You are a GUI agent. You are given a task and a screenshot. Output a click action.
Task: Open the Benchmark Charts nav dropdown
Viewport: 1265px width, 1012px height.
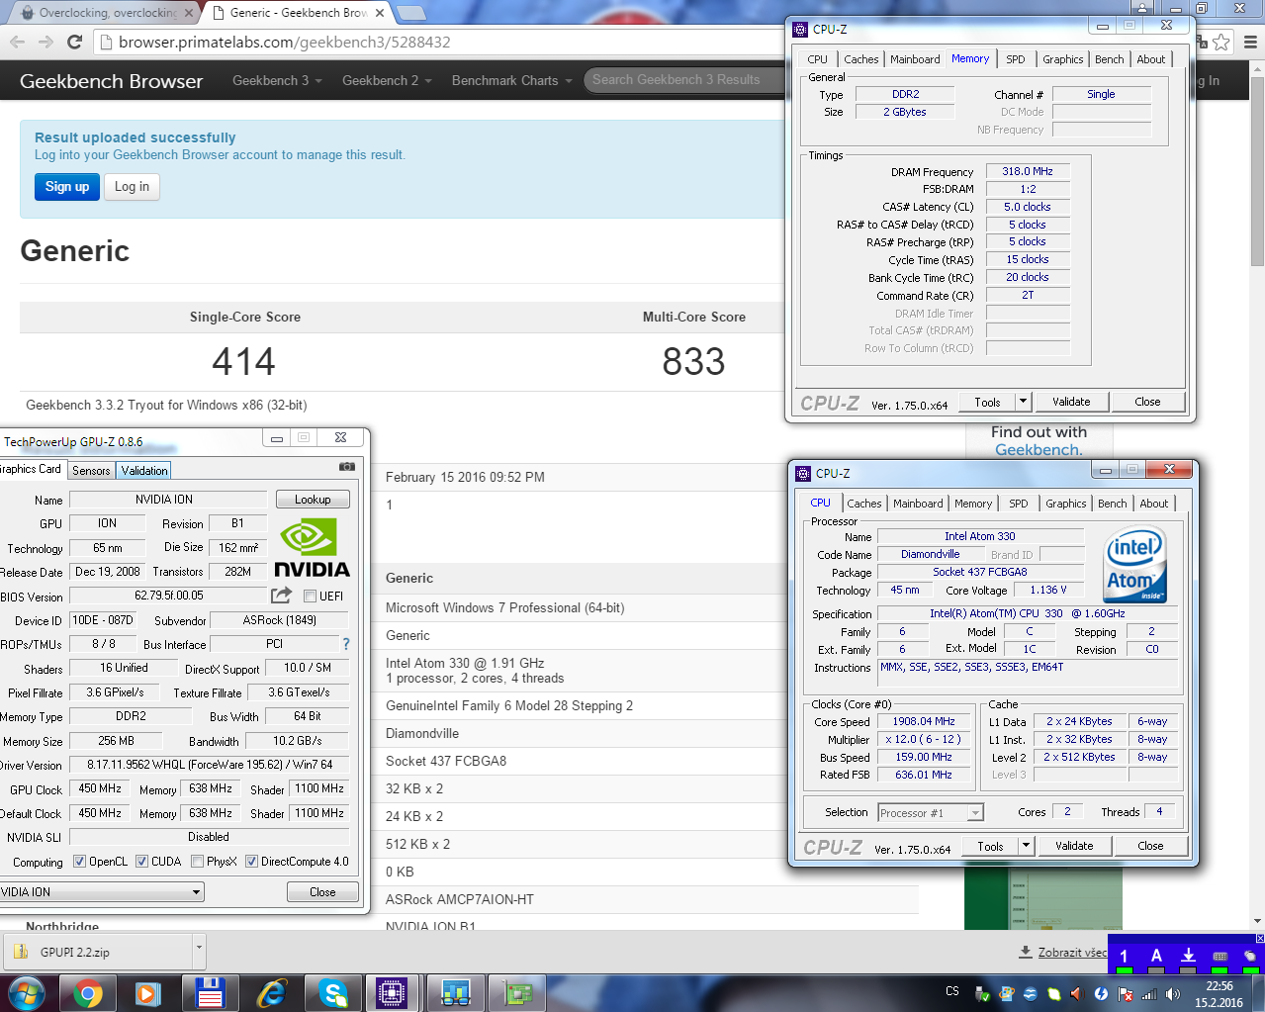click(511, 80)
